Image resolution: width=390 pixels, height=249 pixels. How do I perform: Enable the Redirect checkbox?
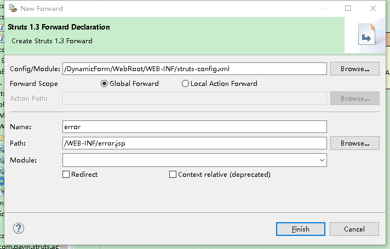(x=66, y=175)
